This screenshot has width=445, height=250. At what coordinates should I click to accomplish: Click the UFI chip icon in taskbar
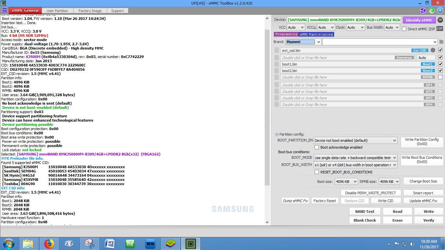(x=191, y=243)
